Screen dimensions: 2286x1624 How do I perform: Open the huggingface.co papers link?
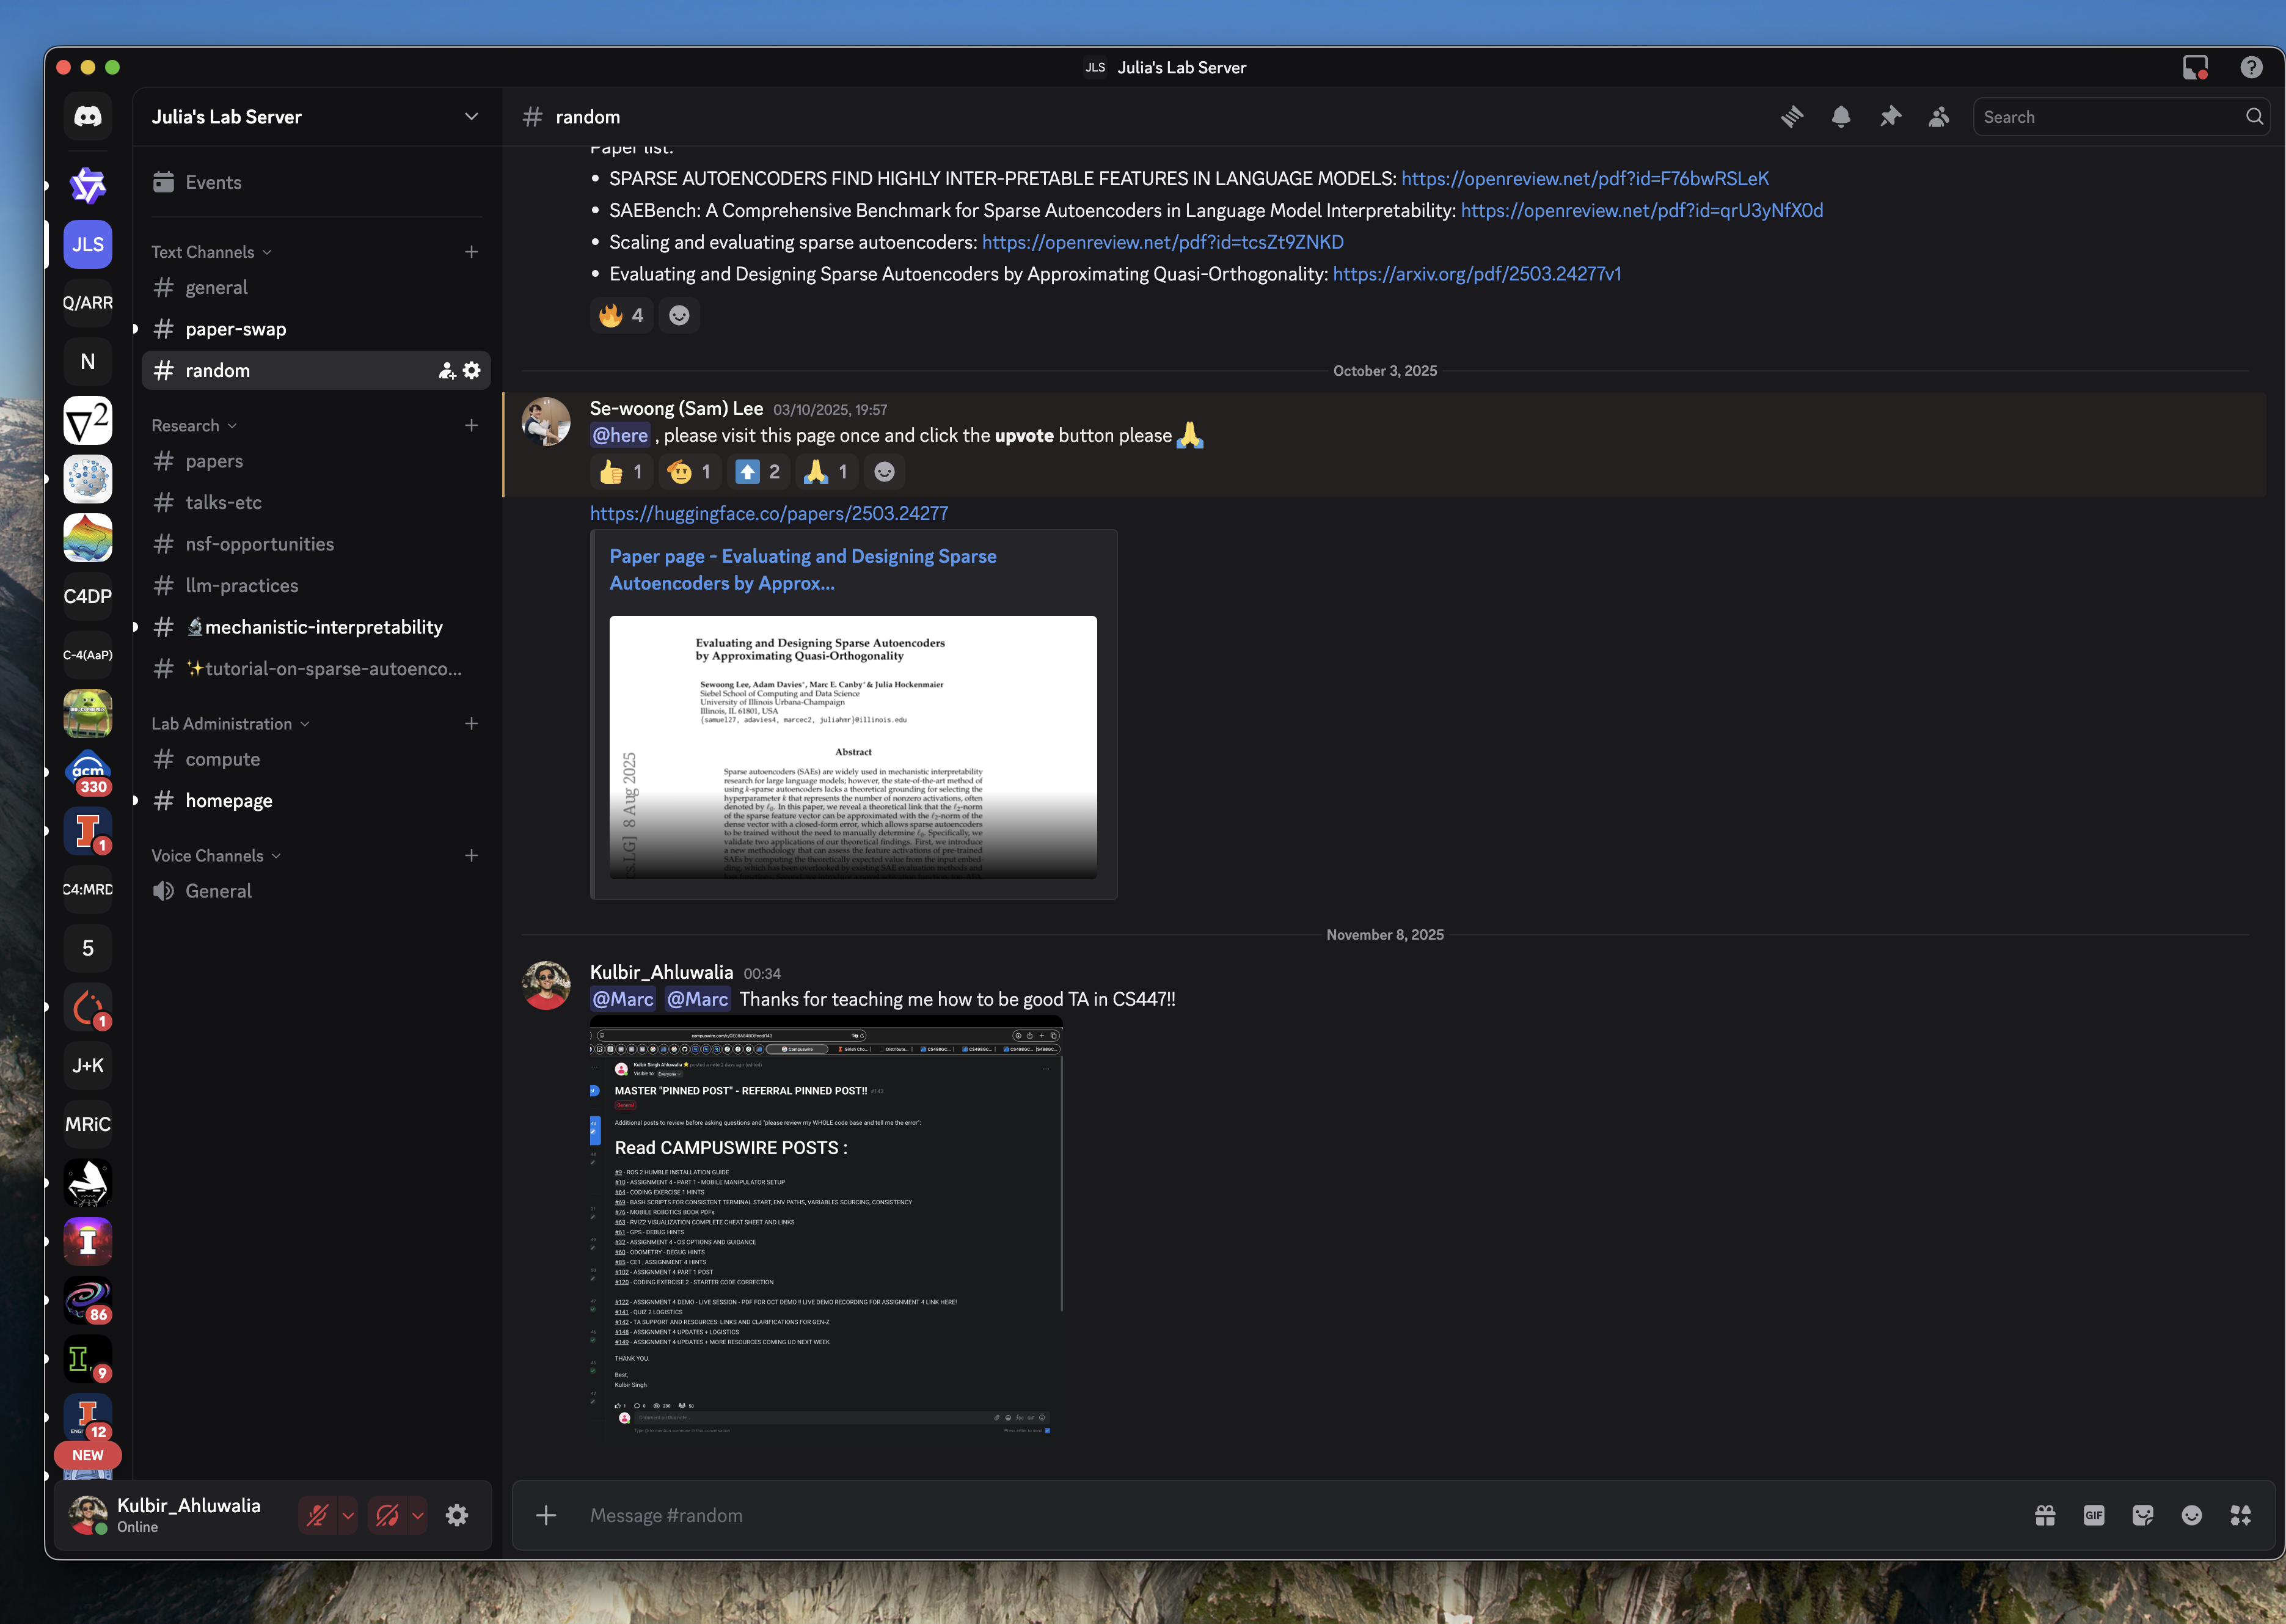tap(769, 514)
